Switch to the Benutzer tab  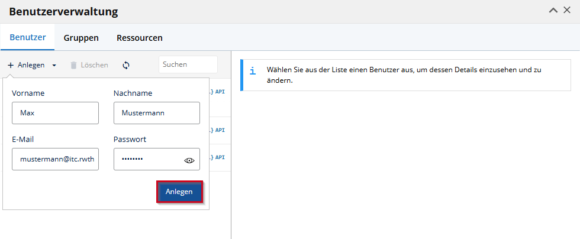[28, 37]
